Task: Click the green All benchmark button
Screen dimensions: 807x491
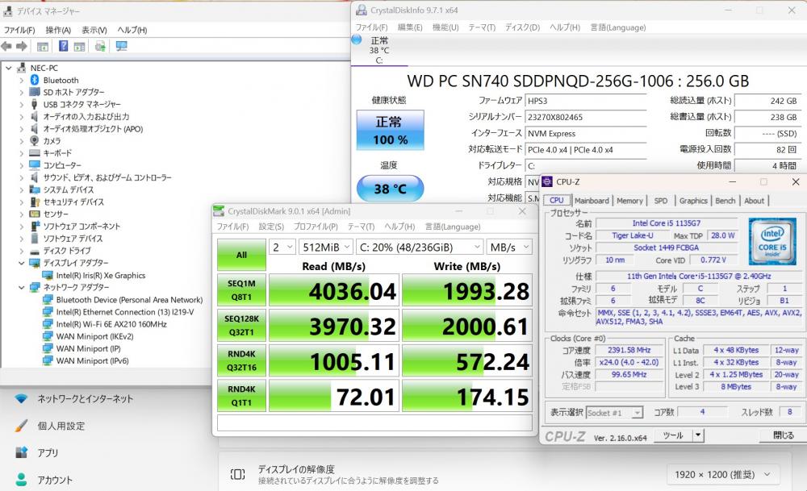Action: pos(241,255)
